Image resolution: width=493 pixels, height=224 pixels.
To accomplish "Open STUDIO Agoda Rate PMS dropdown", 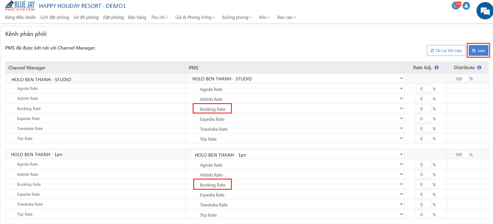I will click(x=297, y=89).
